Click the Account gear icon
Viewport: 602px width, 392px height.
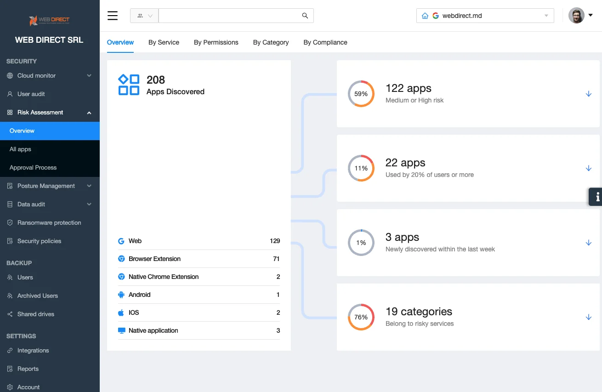(10, 387)
